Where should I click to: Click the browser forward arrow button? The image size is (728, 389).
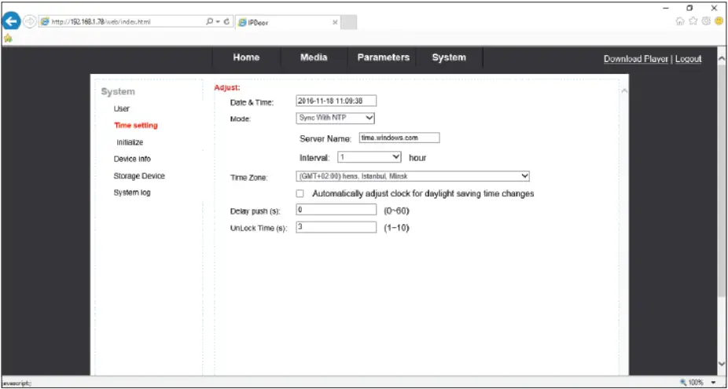click(30, 21)
